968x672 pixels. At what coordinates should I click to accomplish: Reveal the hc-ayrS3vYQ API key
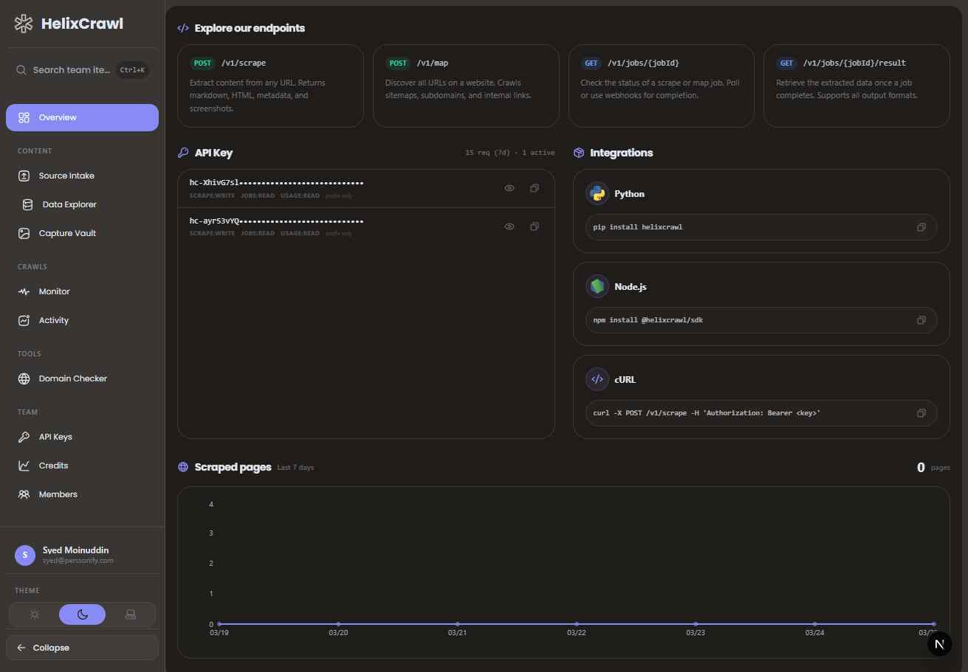(x=509, y=226)
